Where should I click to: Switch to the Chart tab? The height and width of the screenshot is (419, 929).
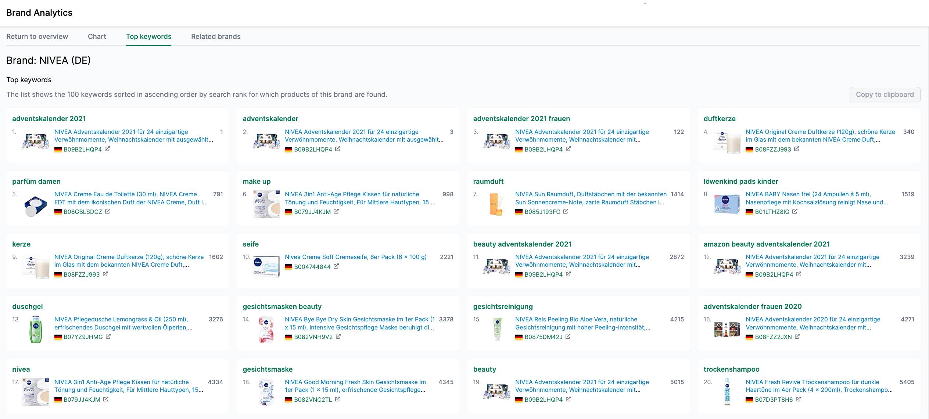point(97,36)
